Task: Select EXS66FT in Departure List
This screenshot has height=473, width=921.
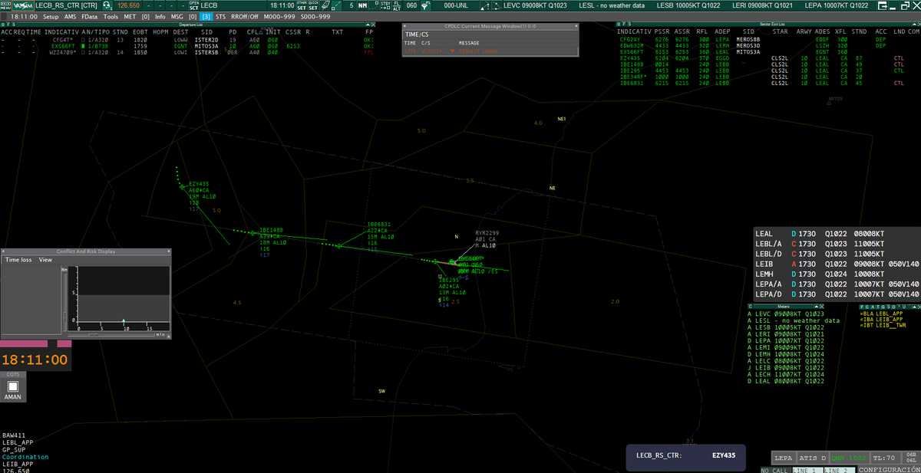Action: coord(63,46)
